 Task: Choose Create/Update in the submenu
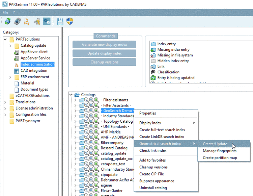(x=215, y=144)
